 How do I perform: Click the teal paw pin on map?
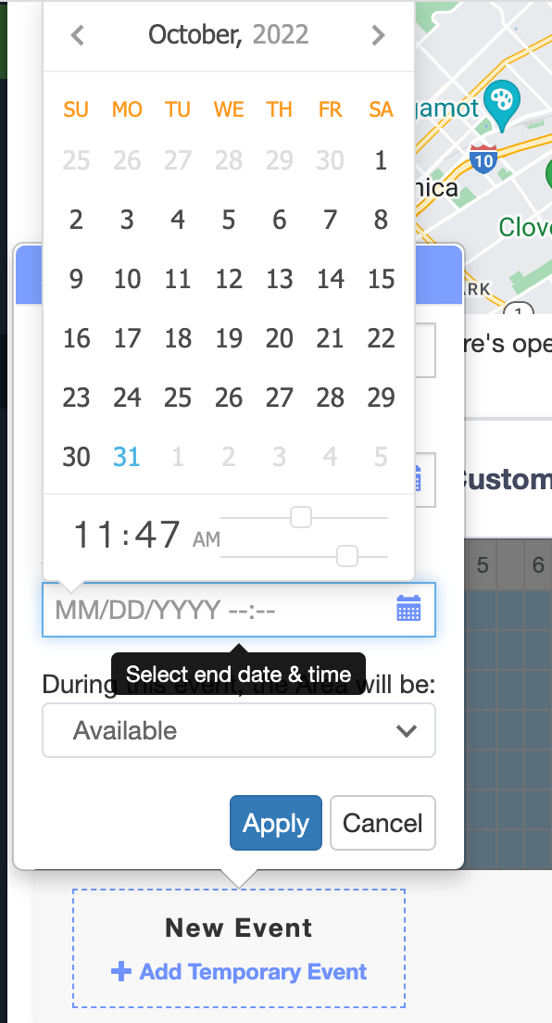click(x=502, y=105)
